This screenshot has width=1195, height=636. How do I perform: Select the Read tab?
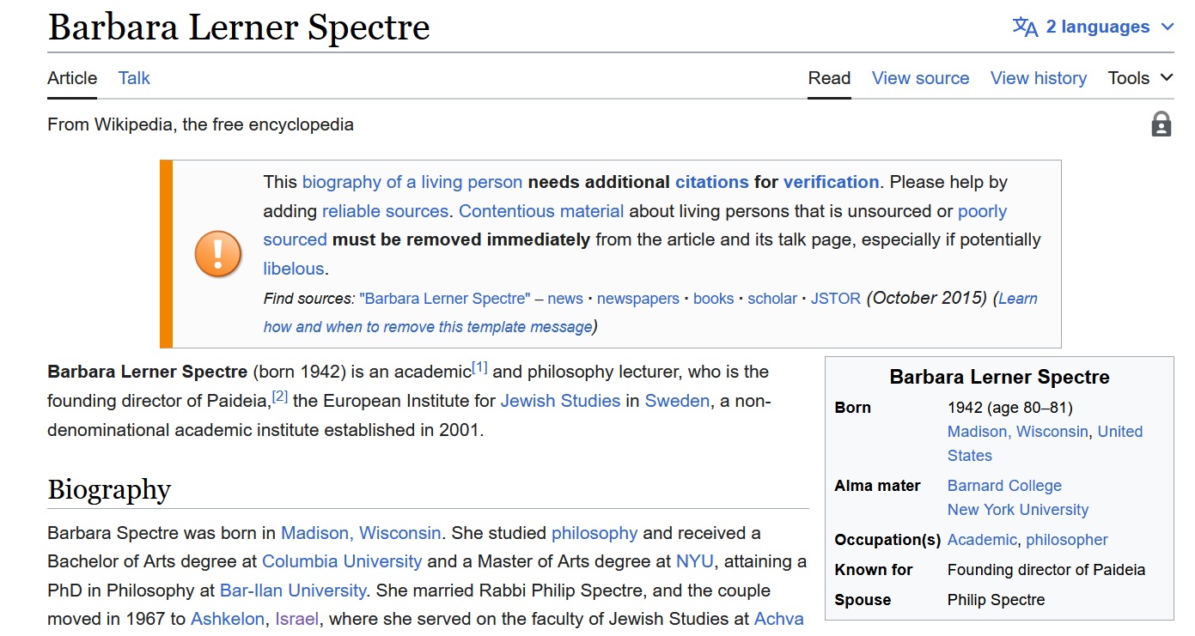coord(829,78)
